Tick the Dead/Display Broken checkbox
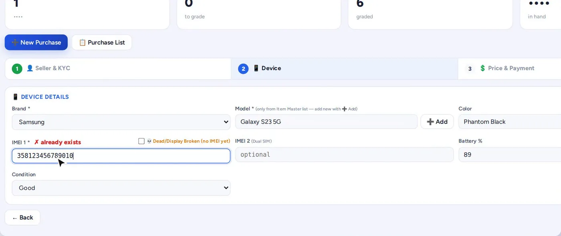The width and height of the screenshot is (561, 236). click(141, 141)
